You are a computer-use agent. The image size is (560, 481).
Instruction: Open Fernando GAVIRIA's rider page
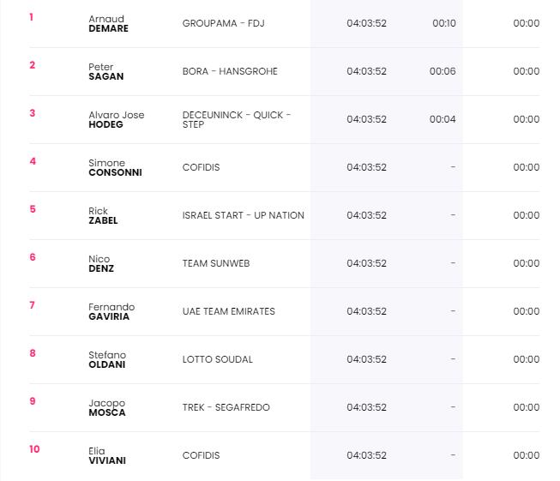[x=111, y=312]
